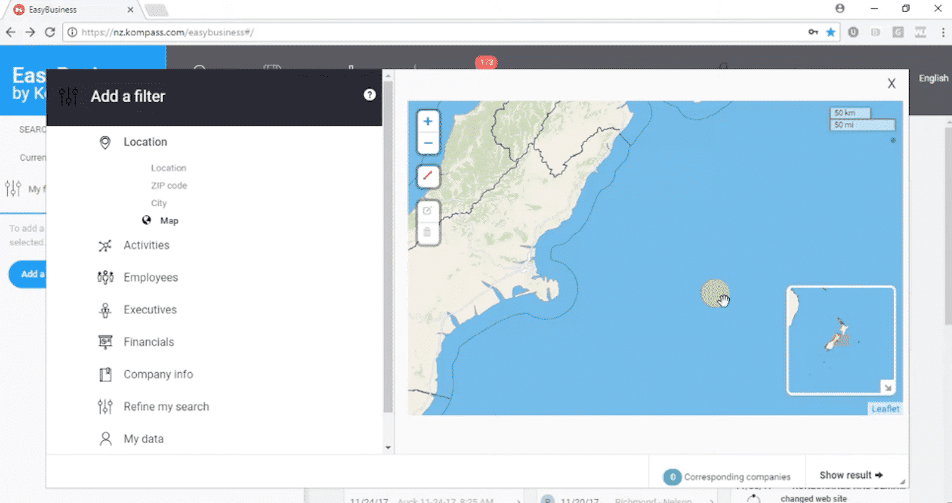The image size is (952, 503).
Task: Click the My data user icon
Action: click(x=105, y=439)
